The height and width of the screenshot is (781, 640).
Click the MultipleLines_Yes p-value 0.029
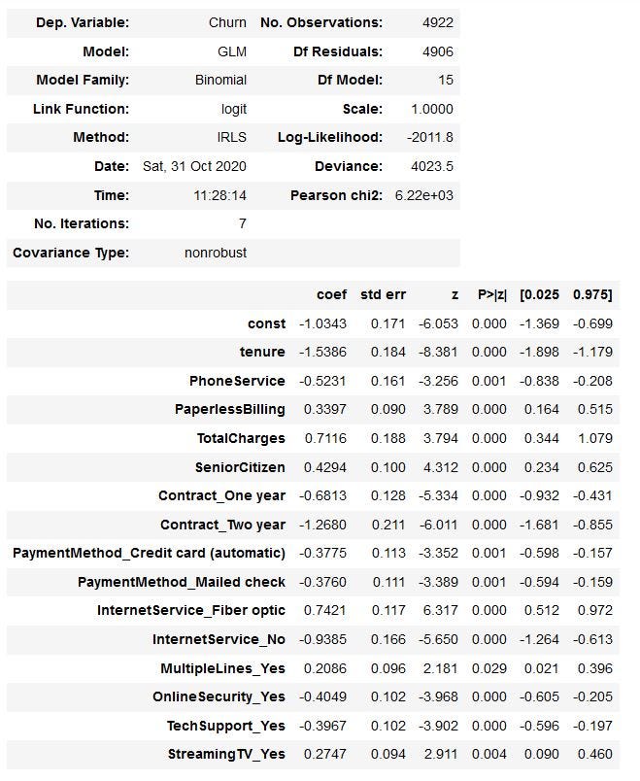tap(489, 667)
